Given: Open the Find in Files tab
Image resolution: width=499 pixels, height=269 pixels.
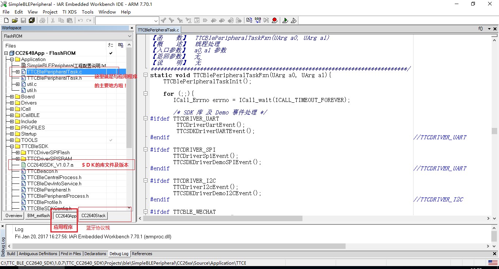Looking at the screenshot, I should (x=71, y=254).
